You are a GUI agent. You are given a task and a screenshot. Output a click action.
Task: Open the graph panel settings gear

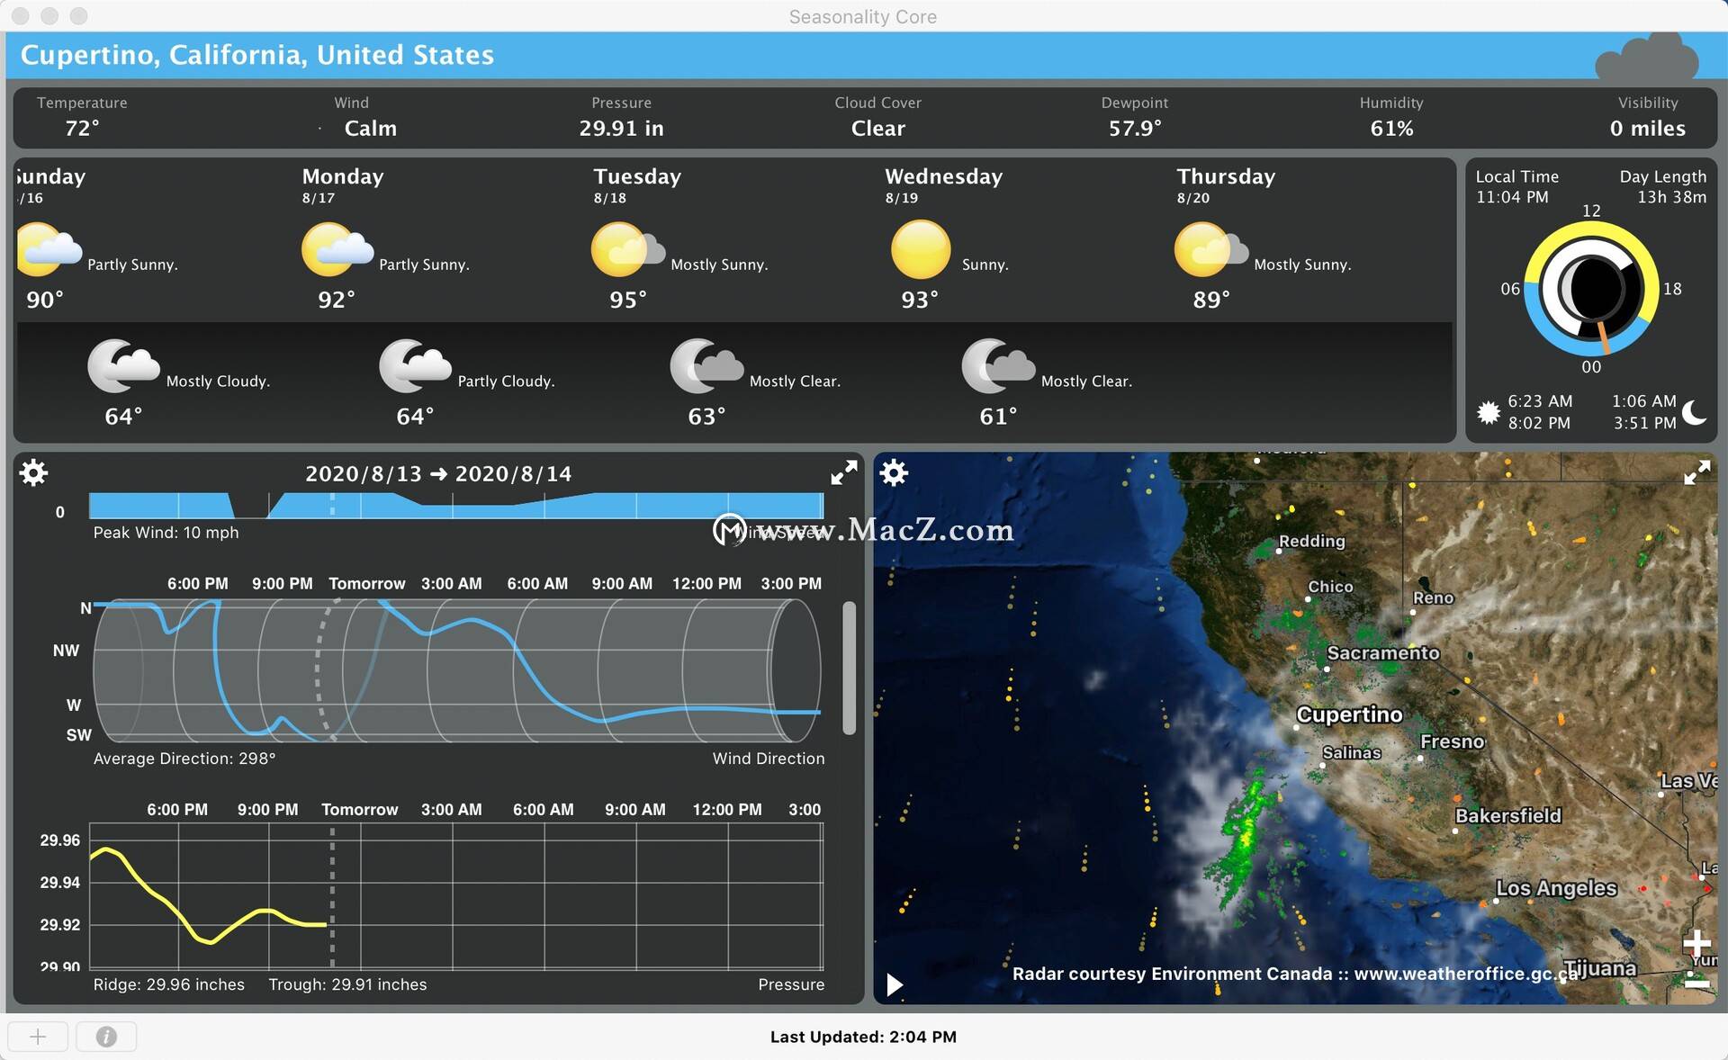tap(34, 472)
